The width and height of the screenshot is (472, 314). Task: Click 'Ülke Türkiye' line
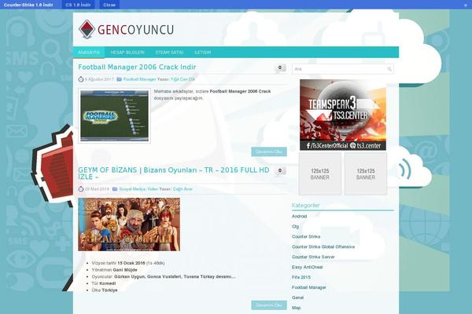click(x=105, y=290)
